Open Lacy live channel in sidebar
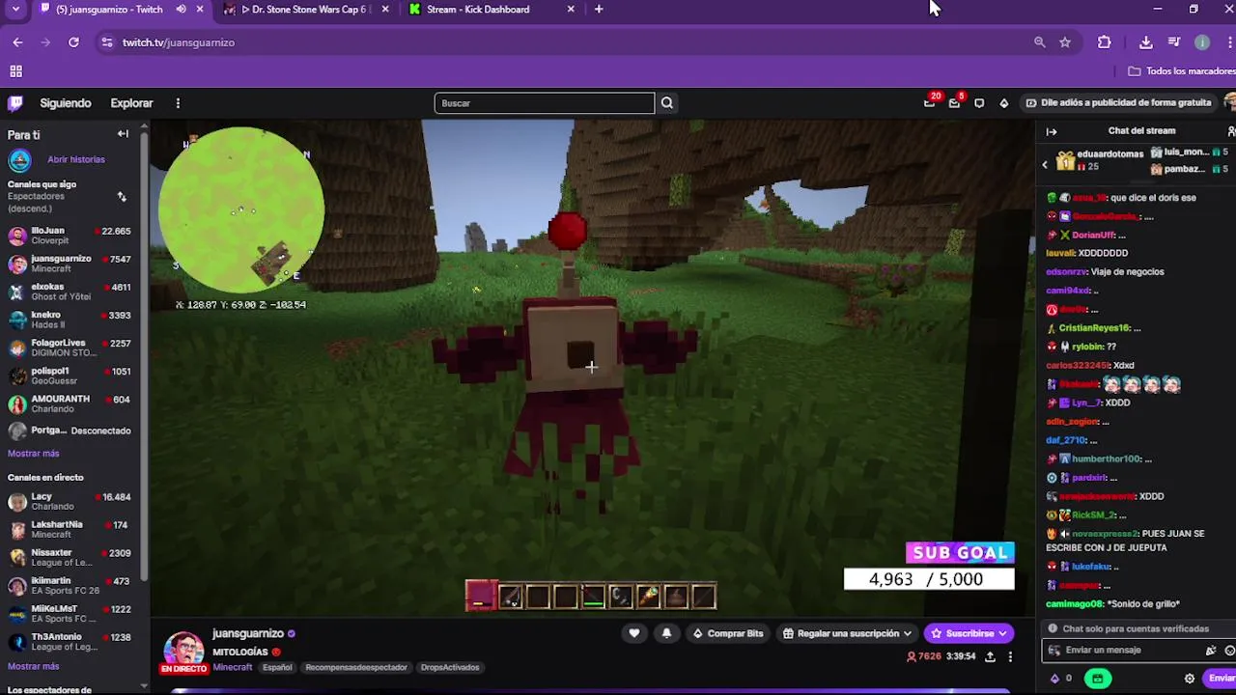 coord(70,502)
